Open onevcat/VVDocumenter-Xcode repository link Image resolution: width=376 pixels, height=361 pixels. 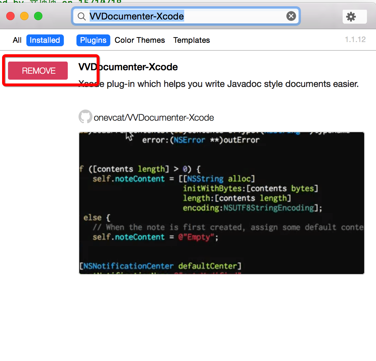tap(154, 118)
